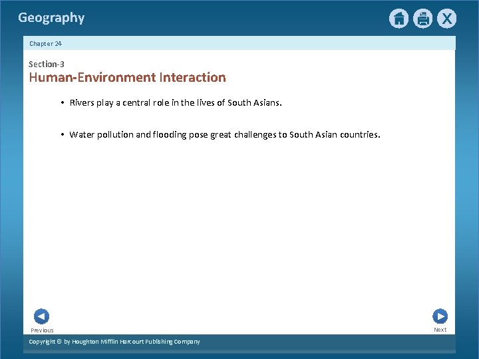Click the Houghton Mifflin Harcourt copyright notice
This screenshot has width=479, height=359.
tap(114, 342)
